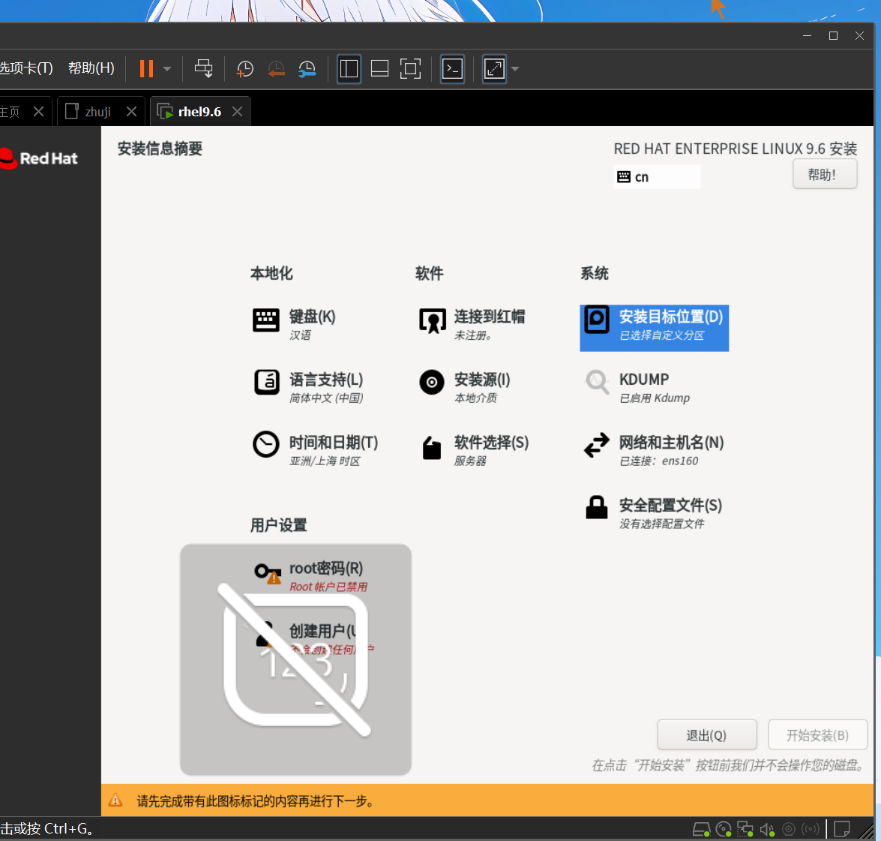Open Time & Date (时间和日期) settings

tap(315, 450)
